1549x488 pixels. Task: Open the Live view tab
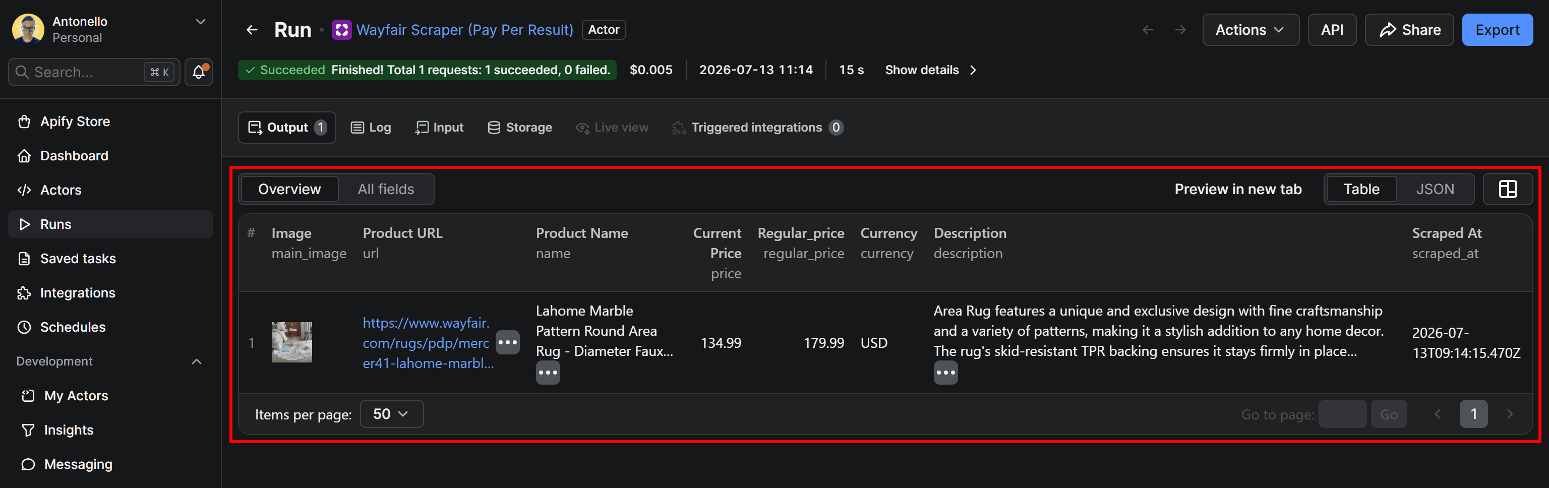[612, 128]
